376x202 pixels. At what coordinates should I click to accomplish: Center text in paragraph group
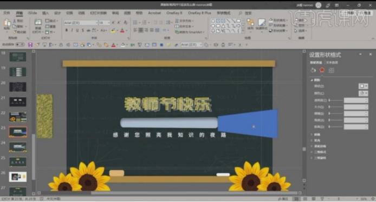[140, 30]
